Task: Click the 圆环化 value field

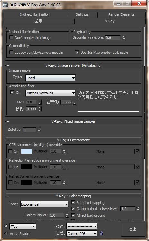Action: pos(66,102)
